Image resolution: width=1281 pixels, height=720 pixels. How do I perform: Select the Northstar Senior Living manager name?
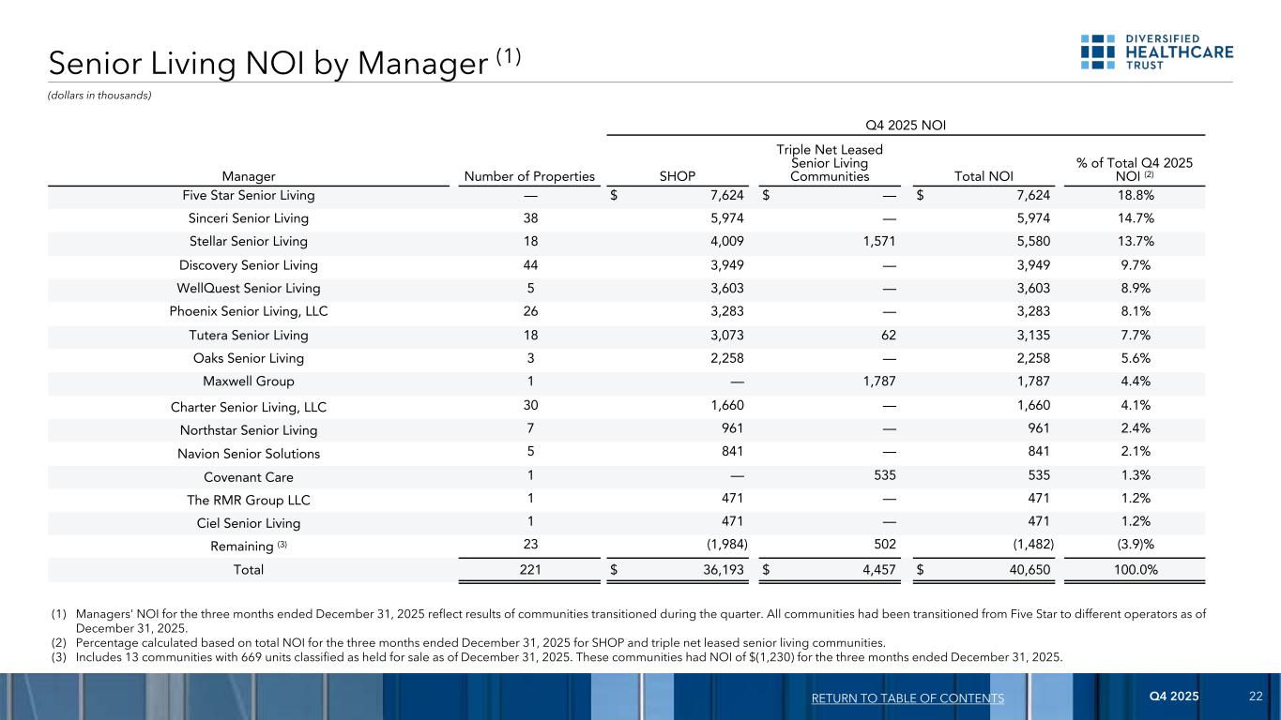[249, 430]
